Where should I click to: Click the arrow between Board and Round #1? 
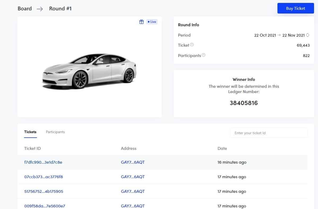[40, 9]
